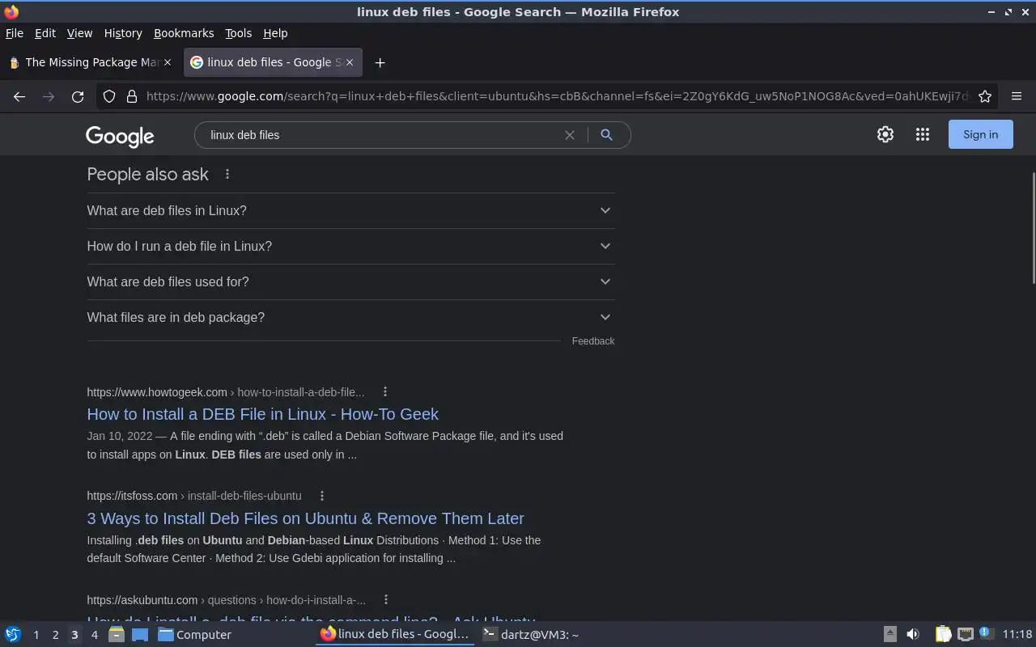Open the File menu

[15, 33]
